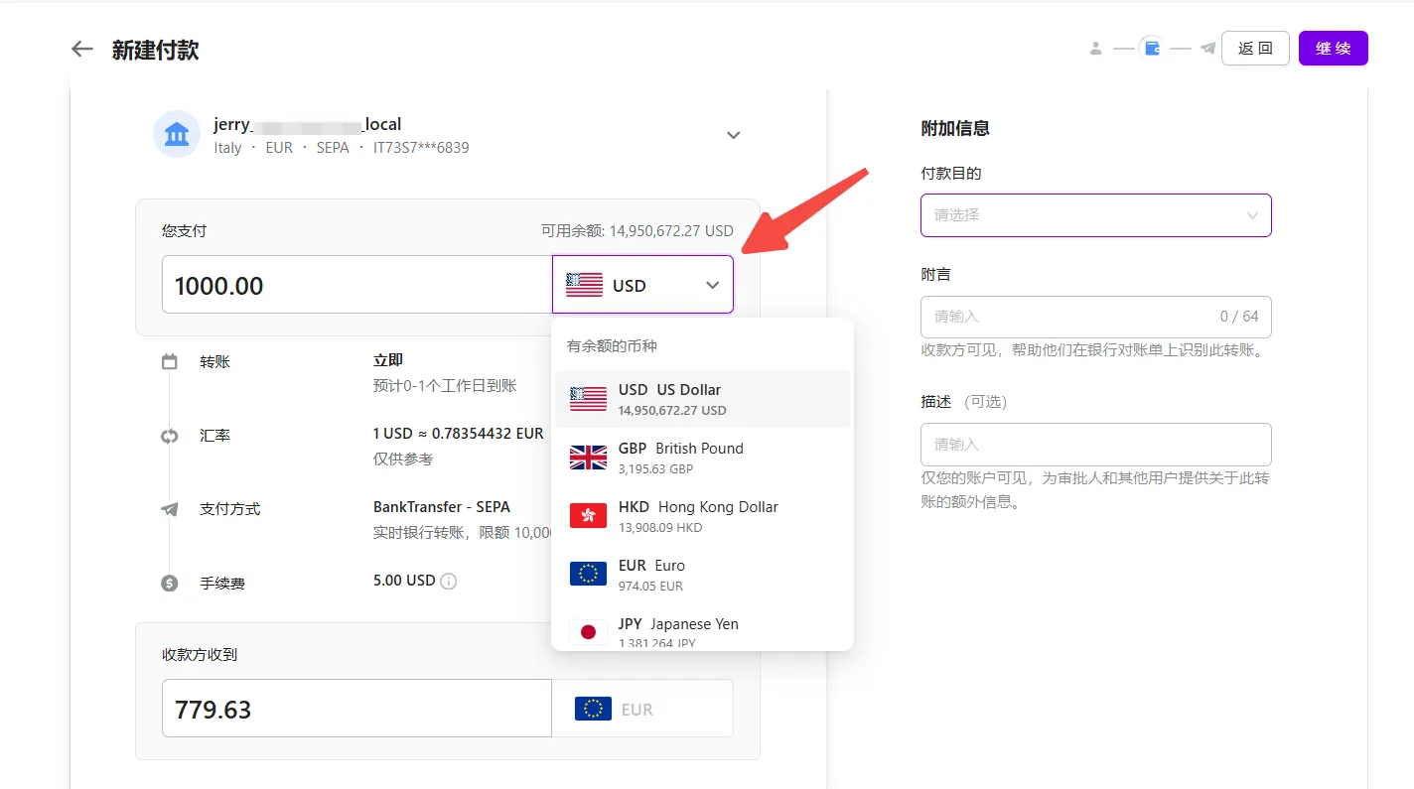Select GBP British Pound from the list

point(702,458)
